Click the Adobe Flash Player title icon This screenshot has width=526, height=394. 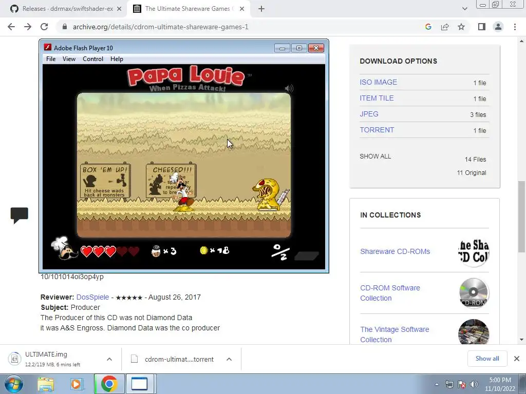48,48
